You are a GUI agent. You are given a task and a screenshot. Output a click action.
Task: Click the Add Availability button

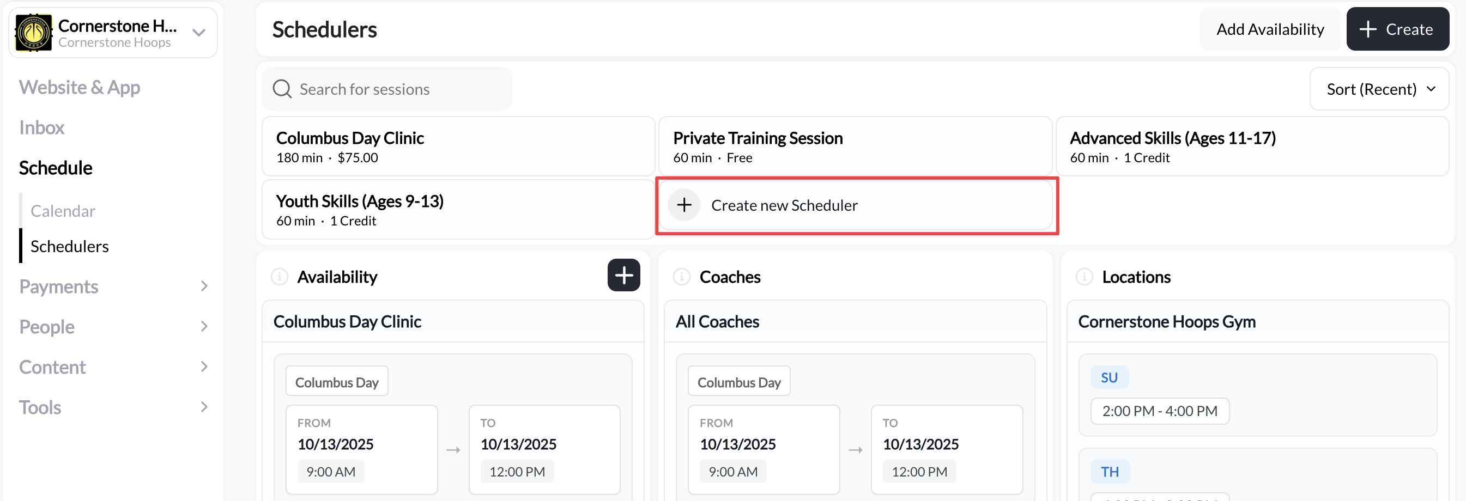click(x=1269, y=29)
